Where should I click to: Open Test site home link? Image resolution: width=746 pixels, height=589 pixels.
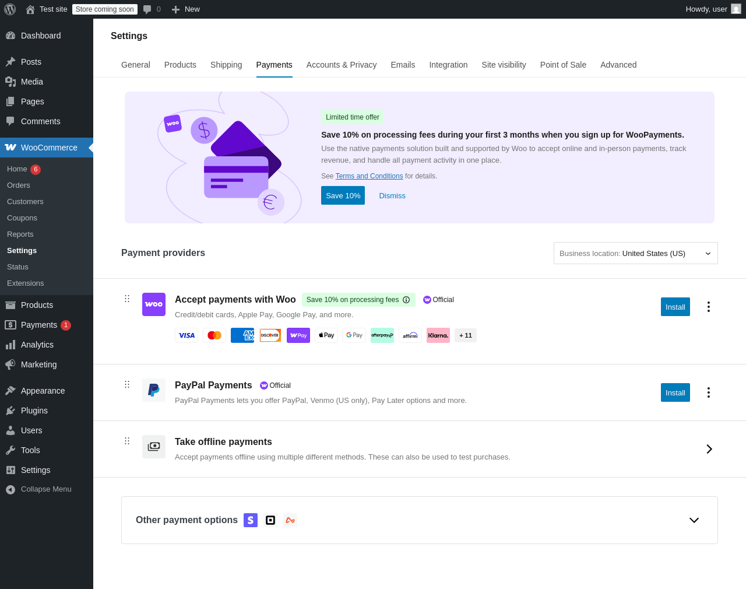[47, 9]
